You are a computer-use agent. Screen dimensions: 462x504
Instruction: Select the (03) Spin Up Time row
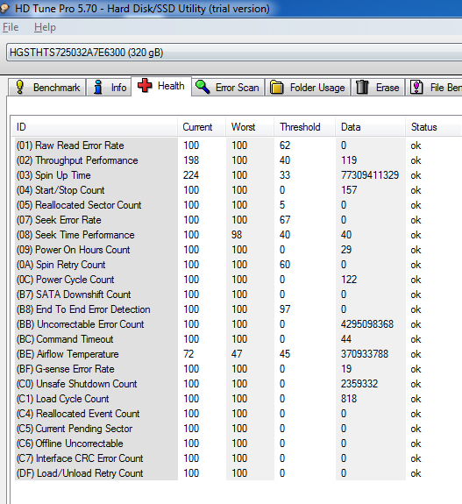click(238, 175)
